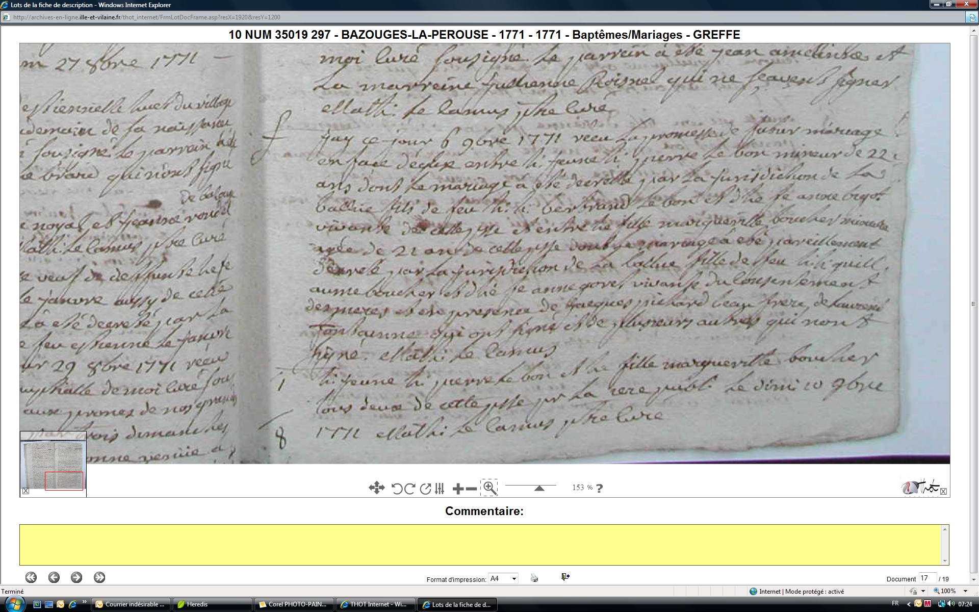
Task: Print the document with printer icon
Action: [534, 578]
